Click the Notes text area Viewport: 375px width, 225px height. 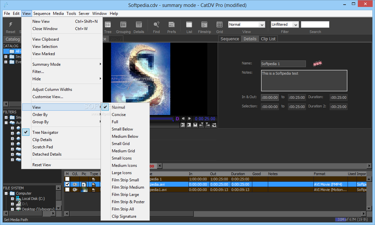(304, 81)
